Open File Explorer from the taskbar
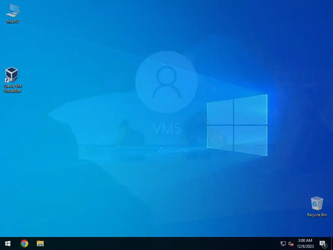333x250 pixels. click(40, 243)
